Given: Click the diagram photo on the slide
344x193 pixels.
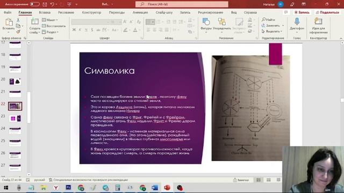Looking at the screenshot, I should [250, 108].
